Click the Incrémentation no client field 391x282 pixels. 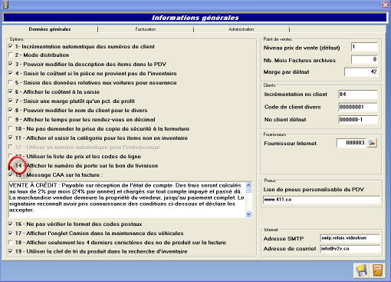point(358,95)
